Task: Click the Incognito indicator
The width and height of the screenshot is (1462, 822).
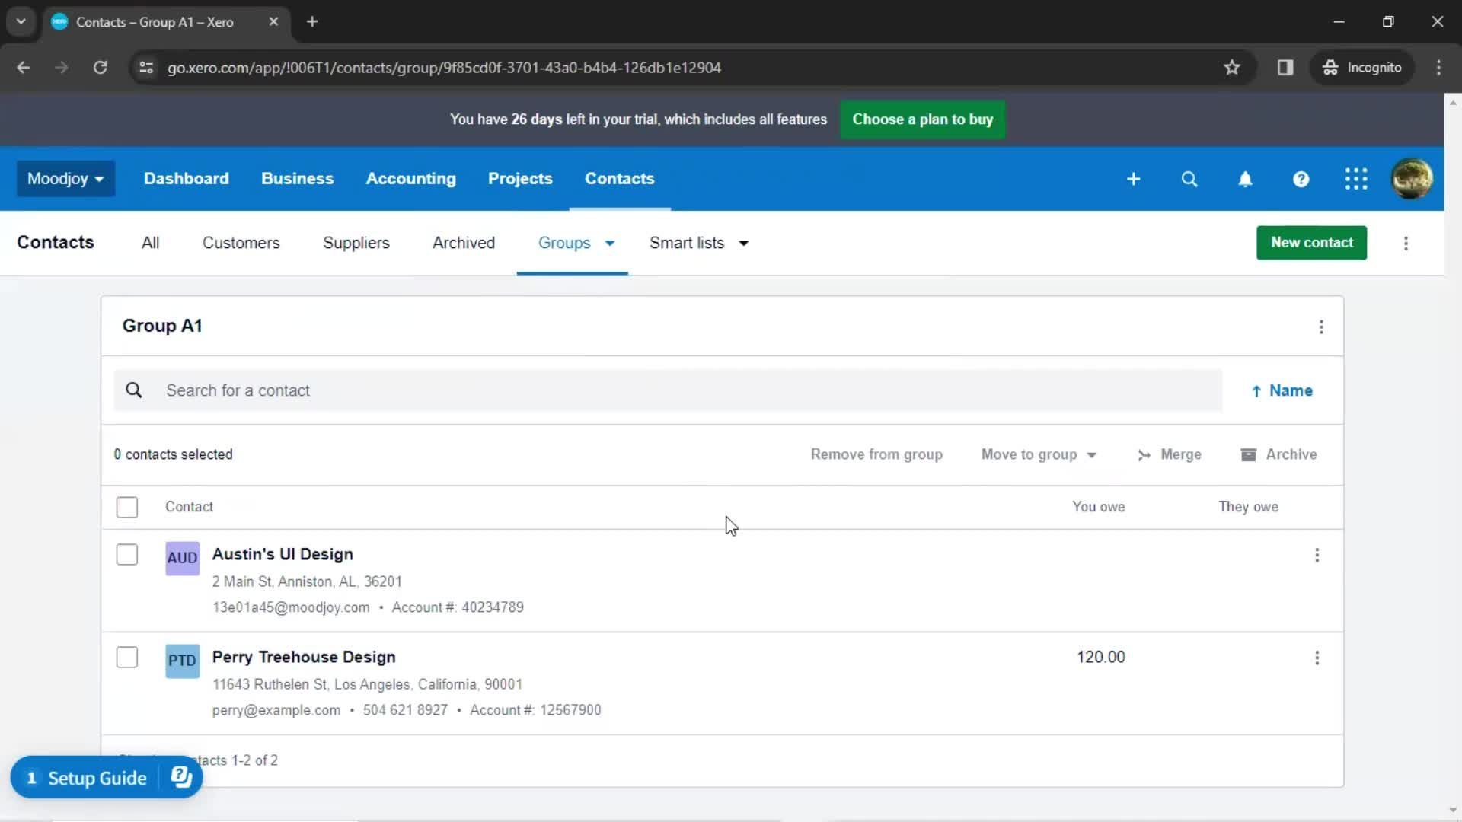Action: pyautogui.click(x=1361, y=68)
